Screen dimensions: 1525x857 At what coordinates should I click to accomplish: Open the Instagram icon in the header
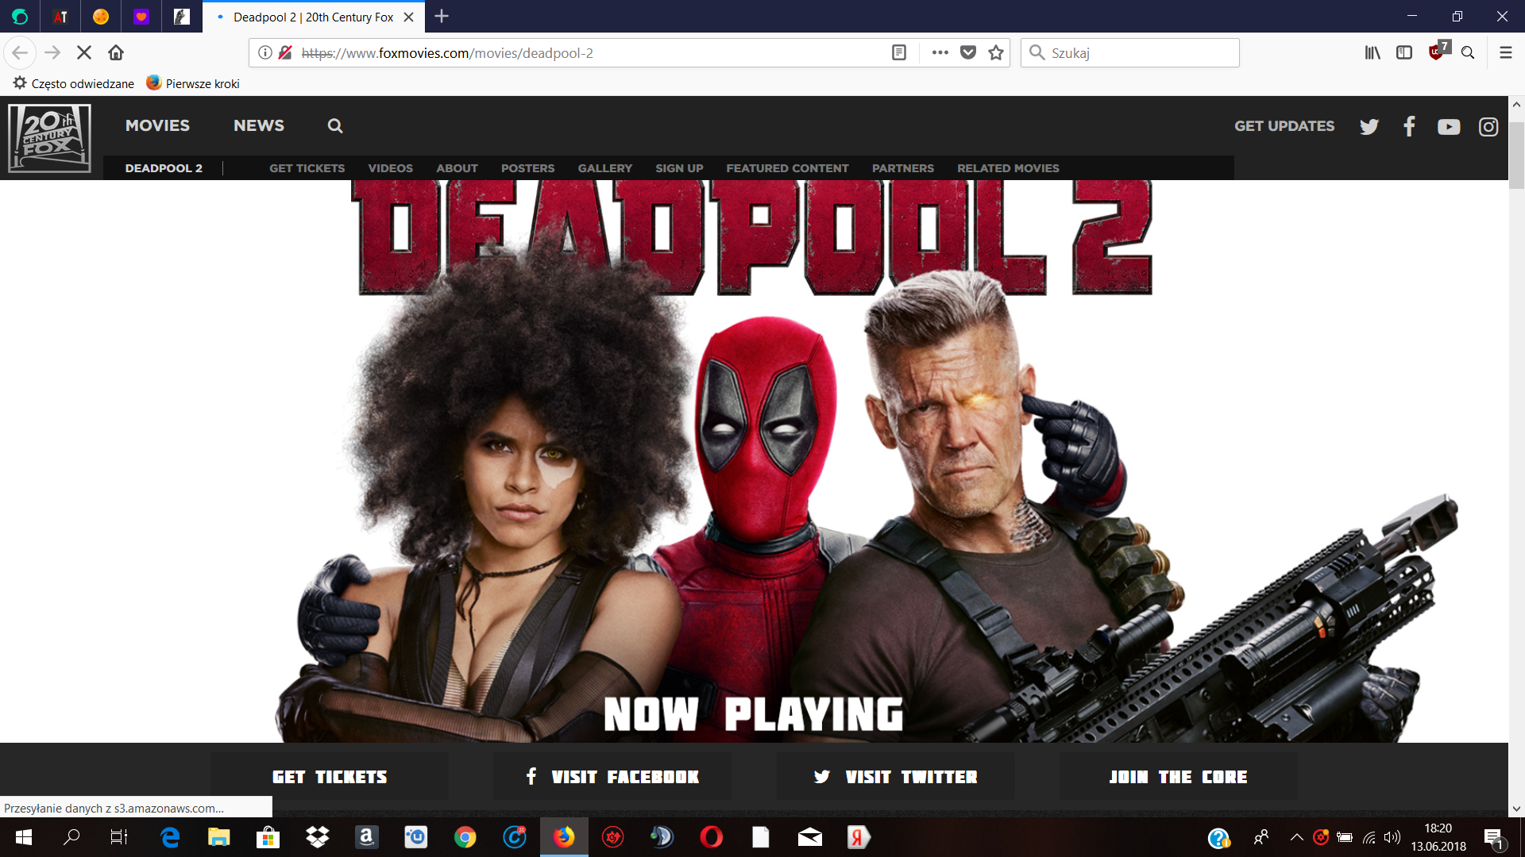tap(1488, 126)
